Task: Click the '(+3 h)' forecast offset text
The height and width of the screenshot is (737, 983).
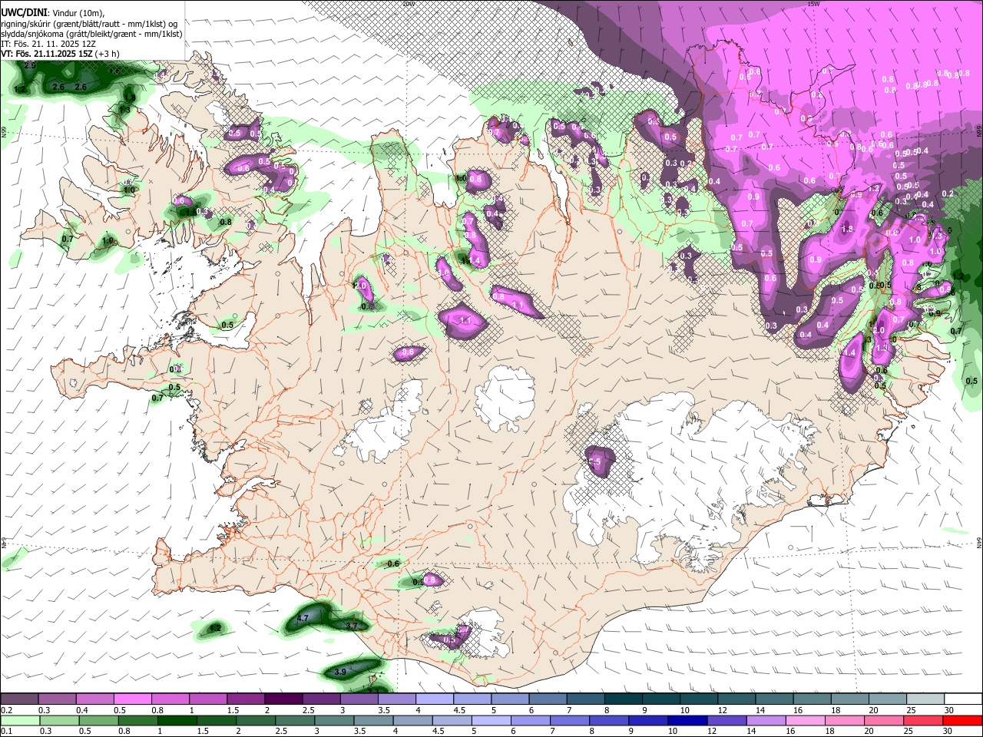Action: point(107,54)
